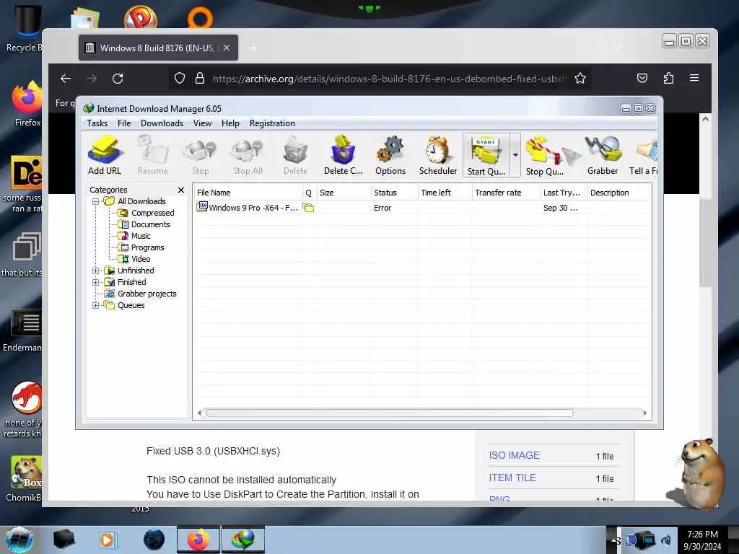Open the Start Queue dropdown arrow

(x=515, y=155)
